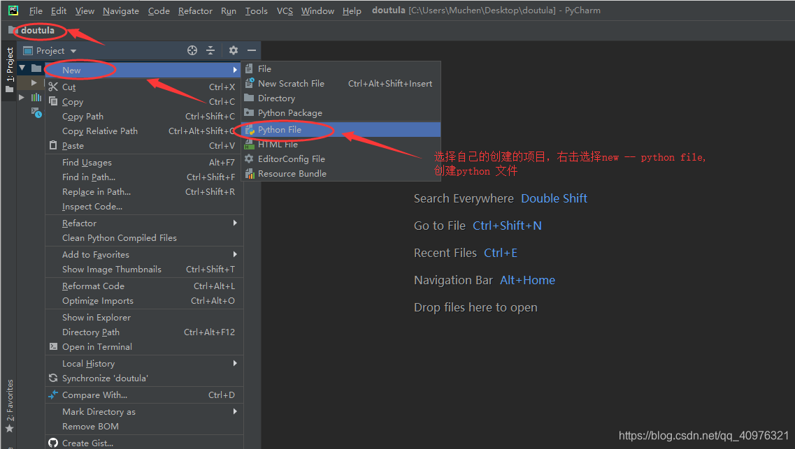Click the scratch file icon in submenu
795x449 pixels.
point(250,83)
